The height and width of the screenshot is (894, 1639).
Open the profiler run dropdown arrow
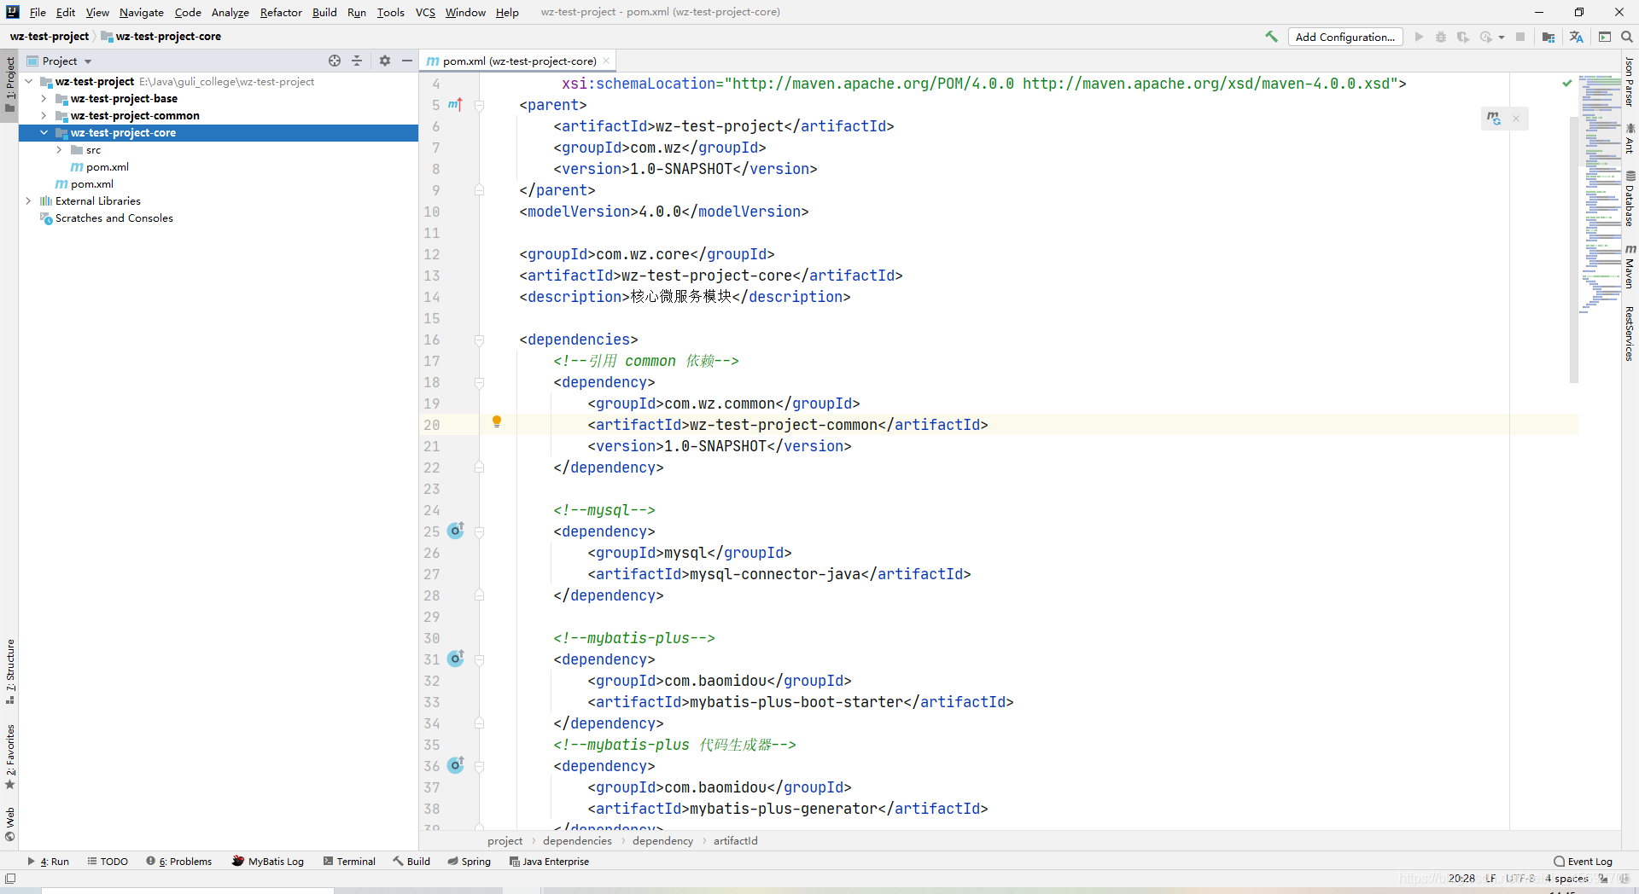click(x=1501, y=38)
